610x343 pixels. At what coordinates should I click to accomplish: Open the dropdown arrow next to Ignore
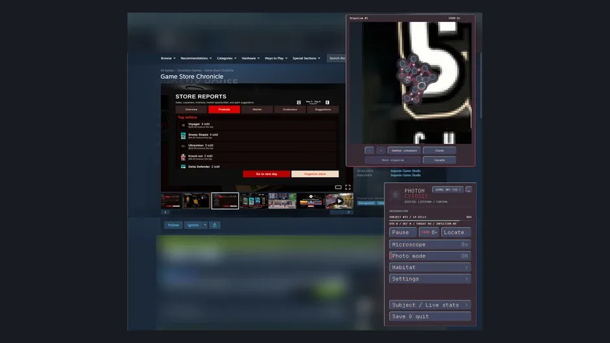[205, 225]
